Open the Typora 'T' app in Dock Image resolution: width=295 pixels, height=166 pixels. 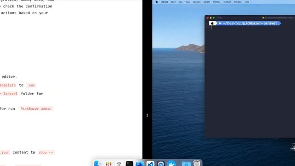119,163
